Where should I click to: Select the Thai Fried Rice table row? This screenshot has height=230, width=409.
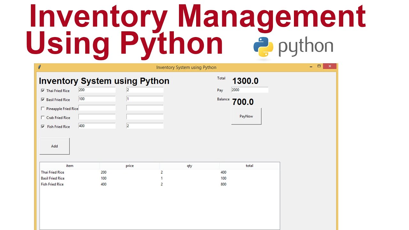coord(160,172)
